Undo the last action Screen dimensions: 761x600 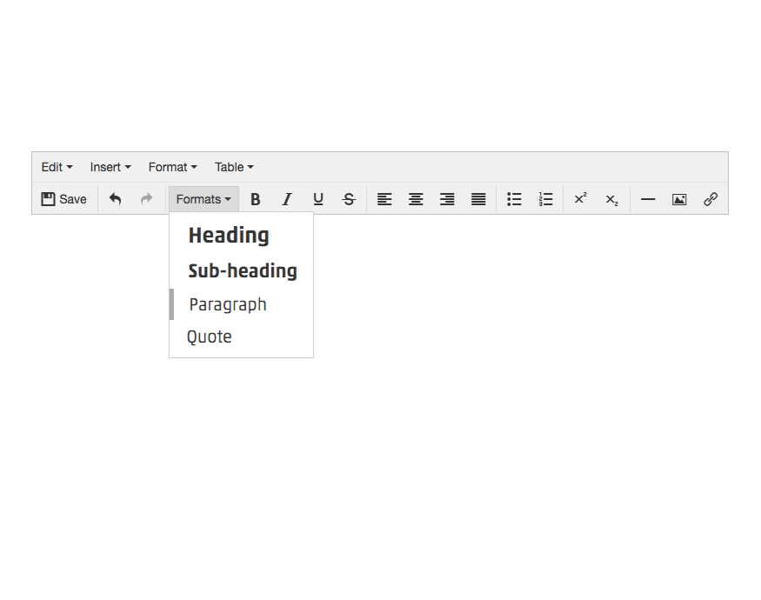coord(115,199)
